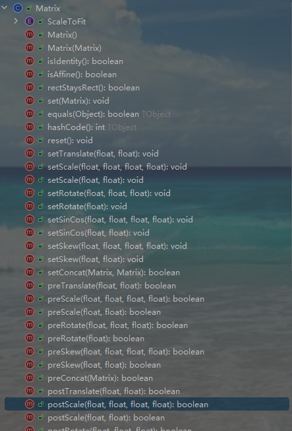
Task: Collapse the Matrix class node
Action: pos(5,8)
